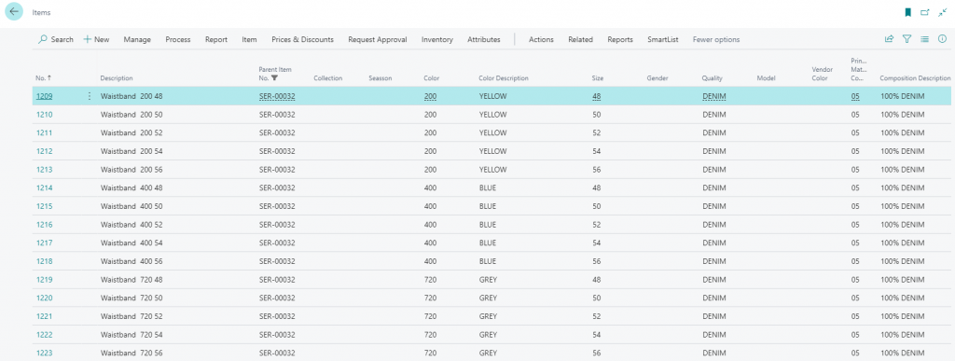Click the Size column header

click(598, 78)
